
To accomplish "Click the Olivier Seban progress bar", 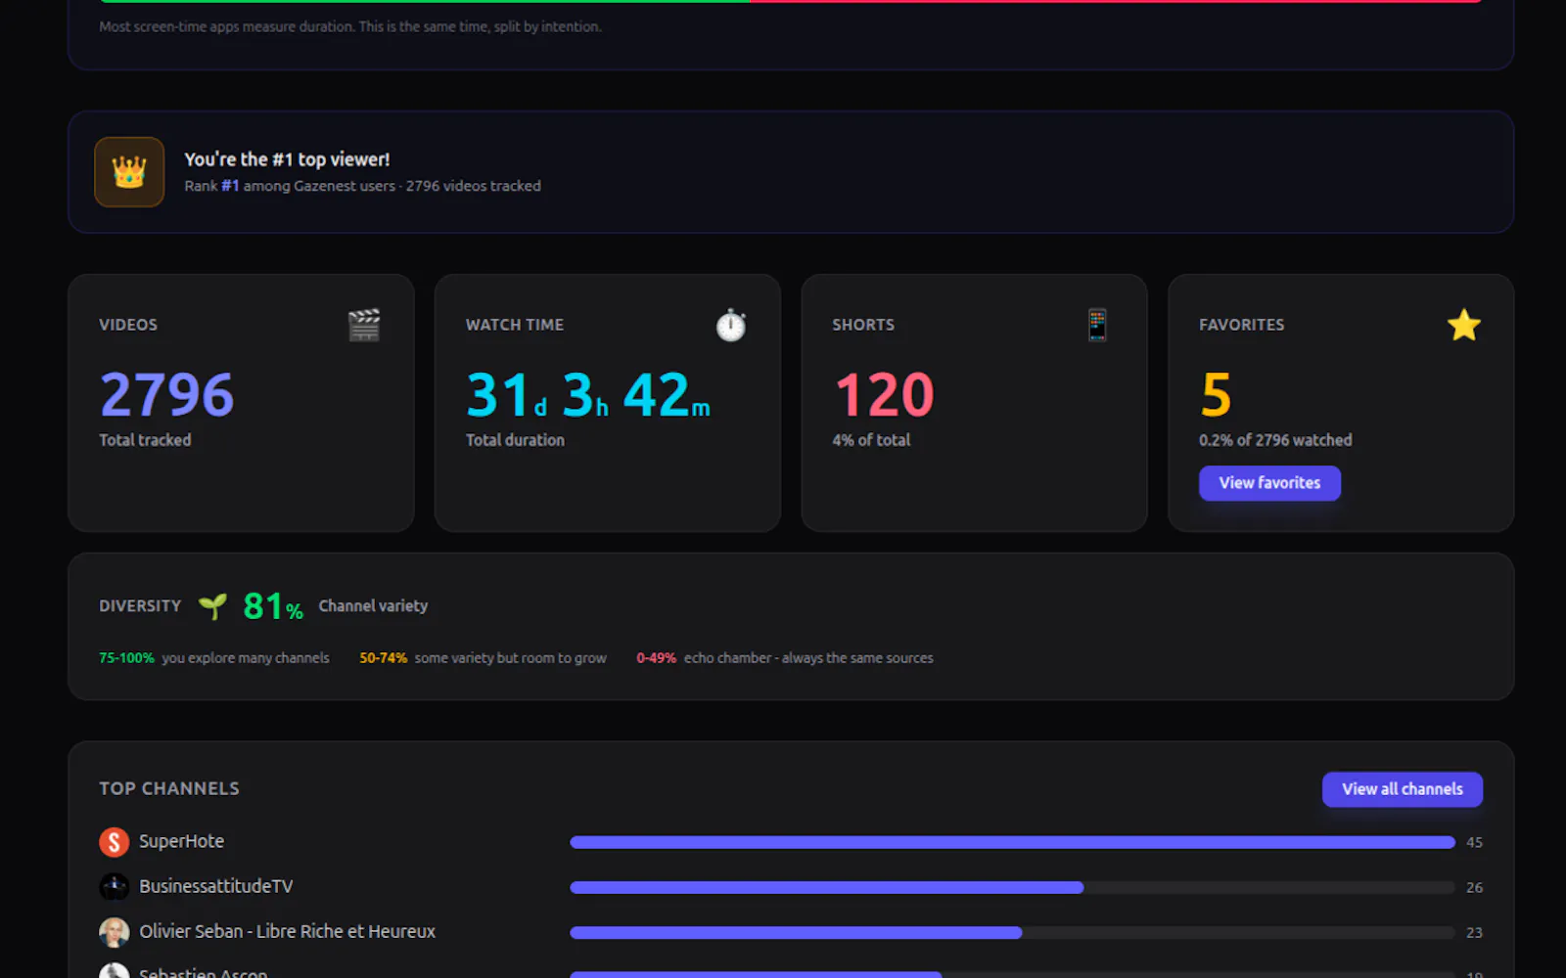I will coord(1012,932).
